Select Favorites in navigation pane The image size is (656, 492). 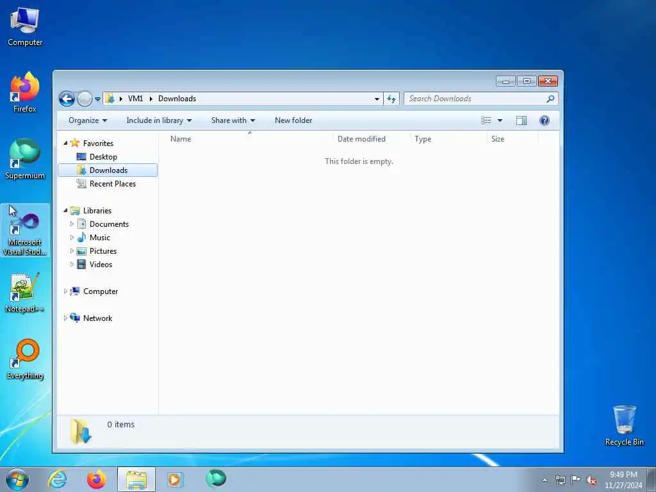pyautogui.click(x=98, y=143)
